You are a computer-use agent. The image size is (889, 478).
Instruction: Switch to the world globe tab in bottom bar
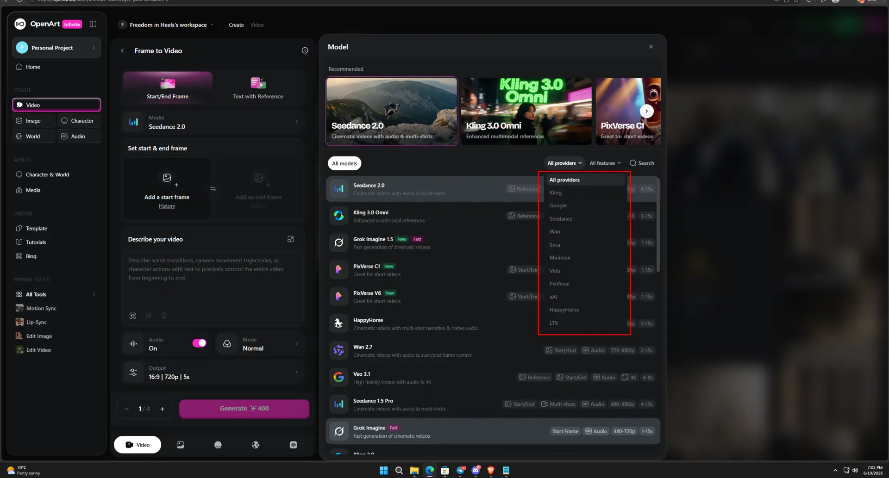click(x=256, y=445)
